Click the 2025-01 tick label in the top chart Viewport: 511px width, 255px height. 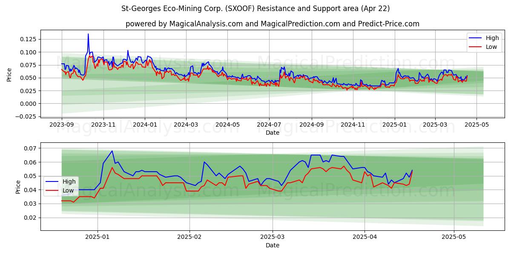[x=394, y=125]
